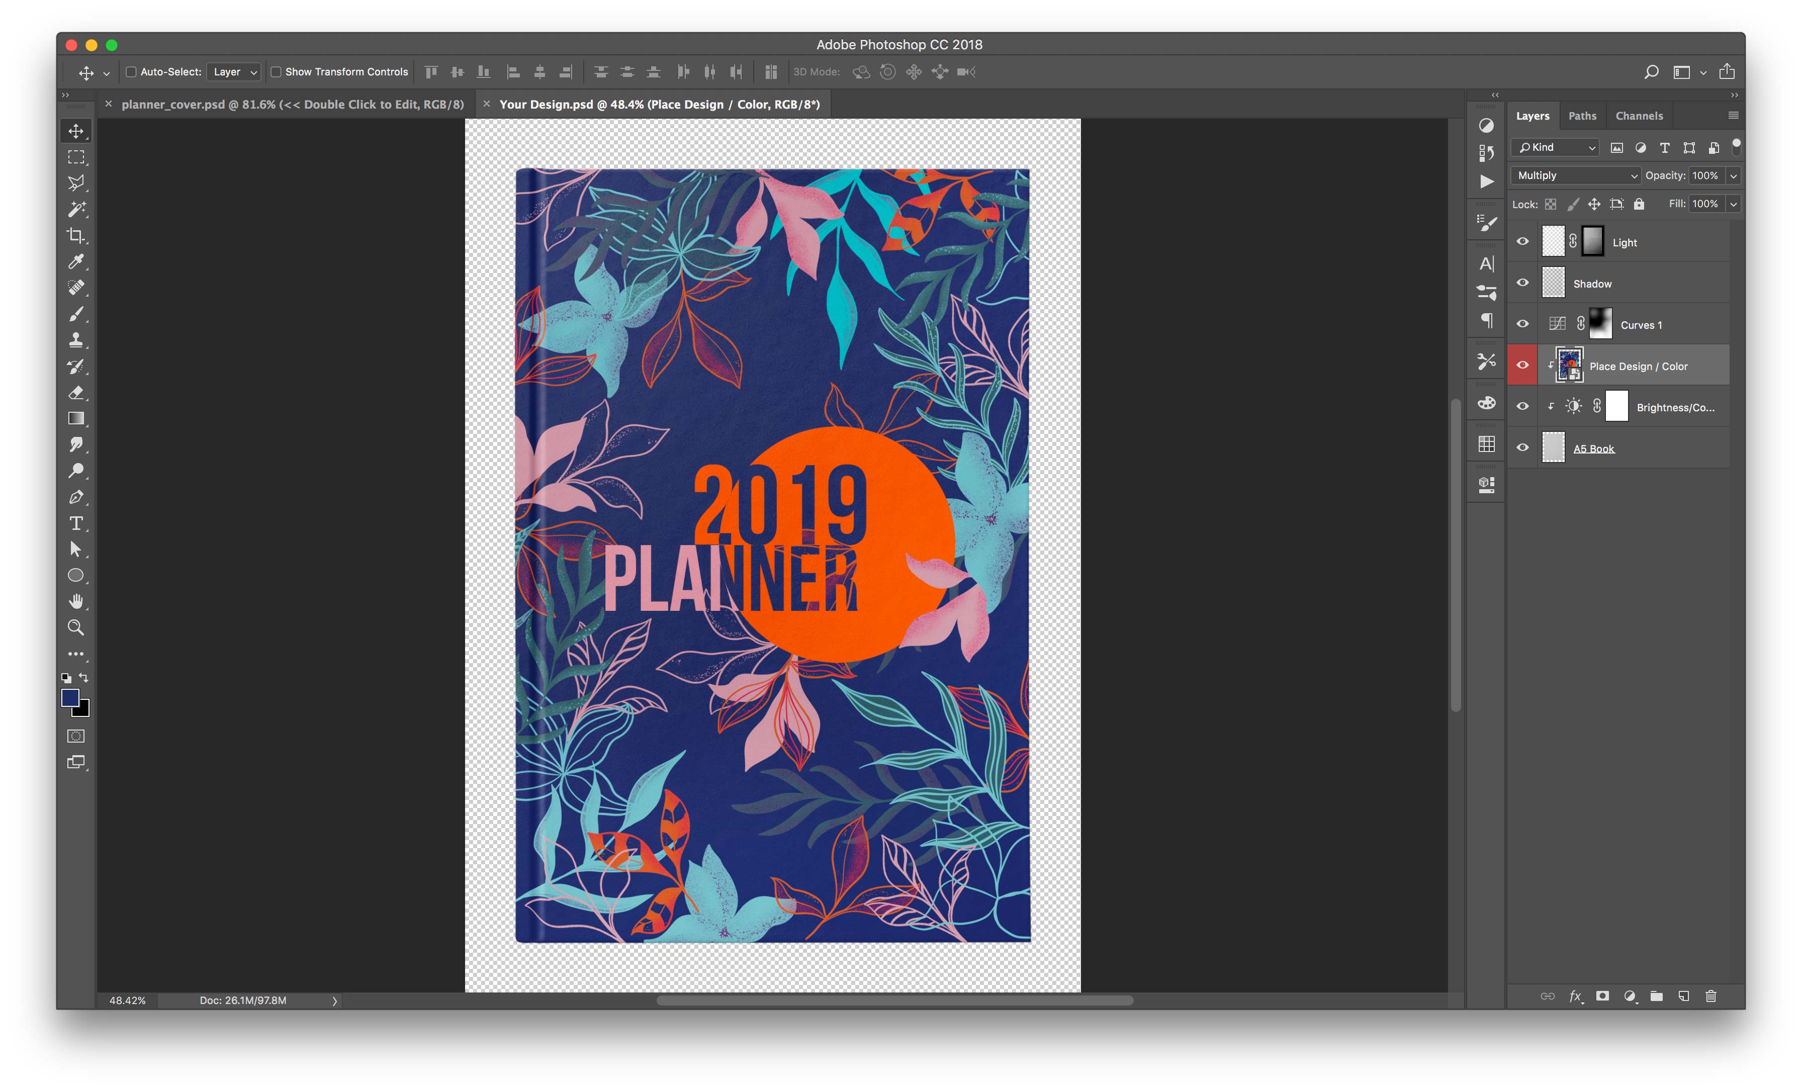
Task: Hide the Place Design Color layer
Action: click(x=1524, y=366)
